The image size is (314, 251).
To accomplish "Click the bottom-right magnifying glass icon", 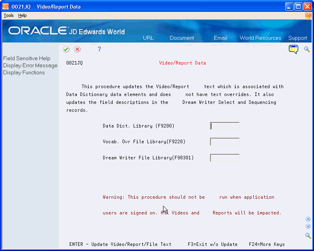I will click(x=308, y=236).
